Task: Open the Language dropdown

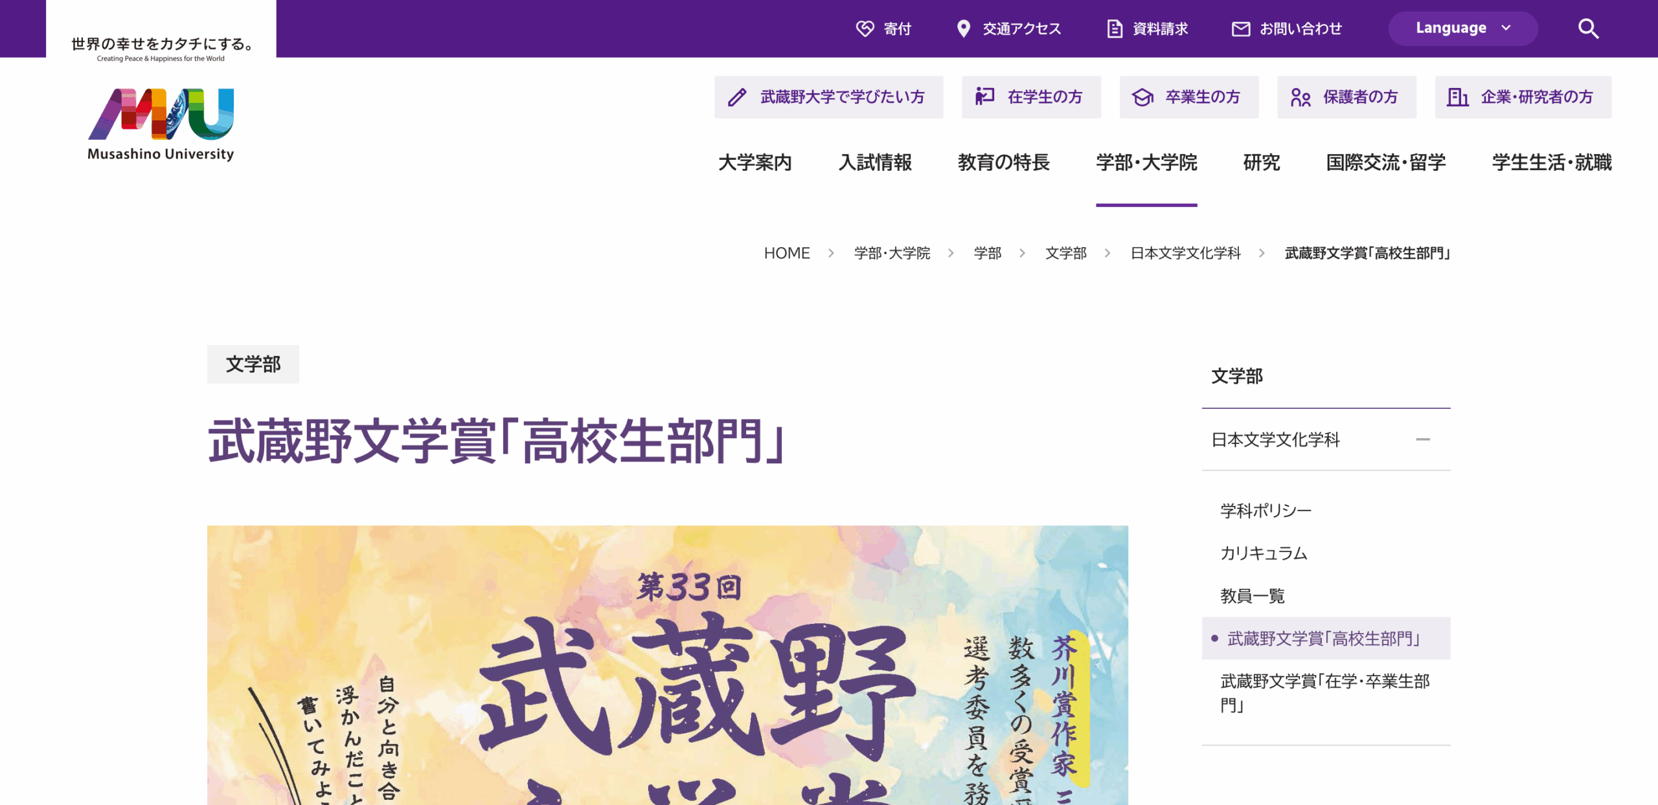Action: coord(1463,28)
